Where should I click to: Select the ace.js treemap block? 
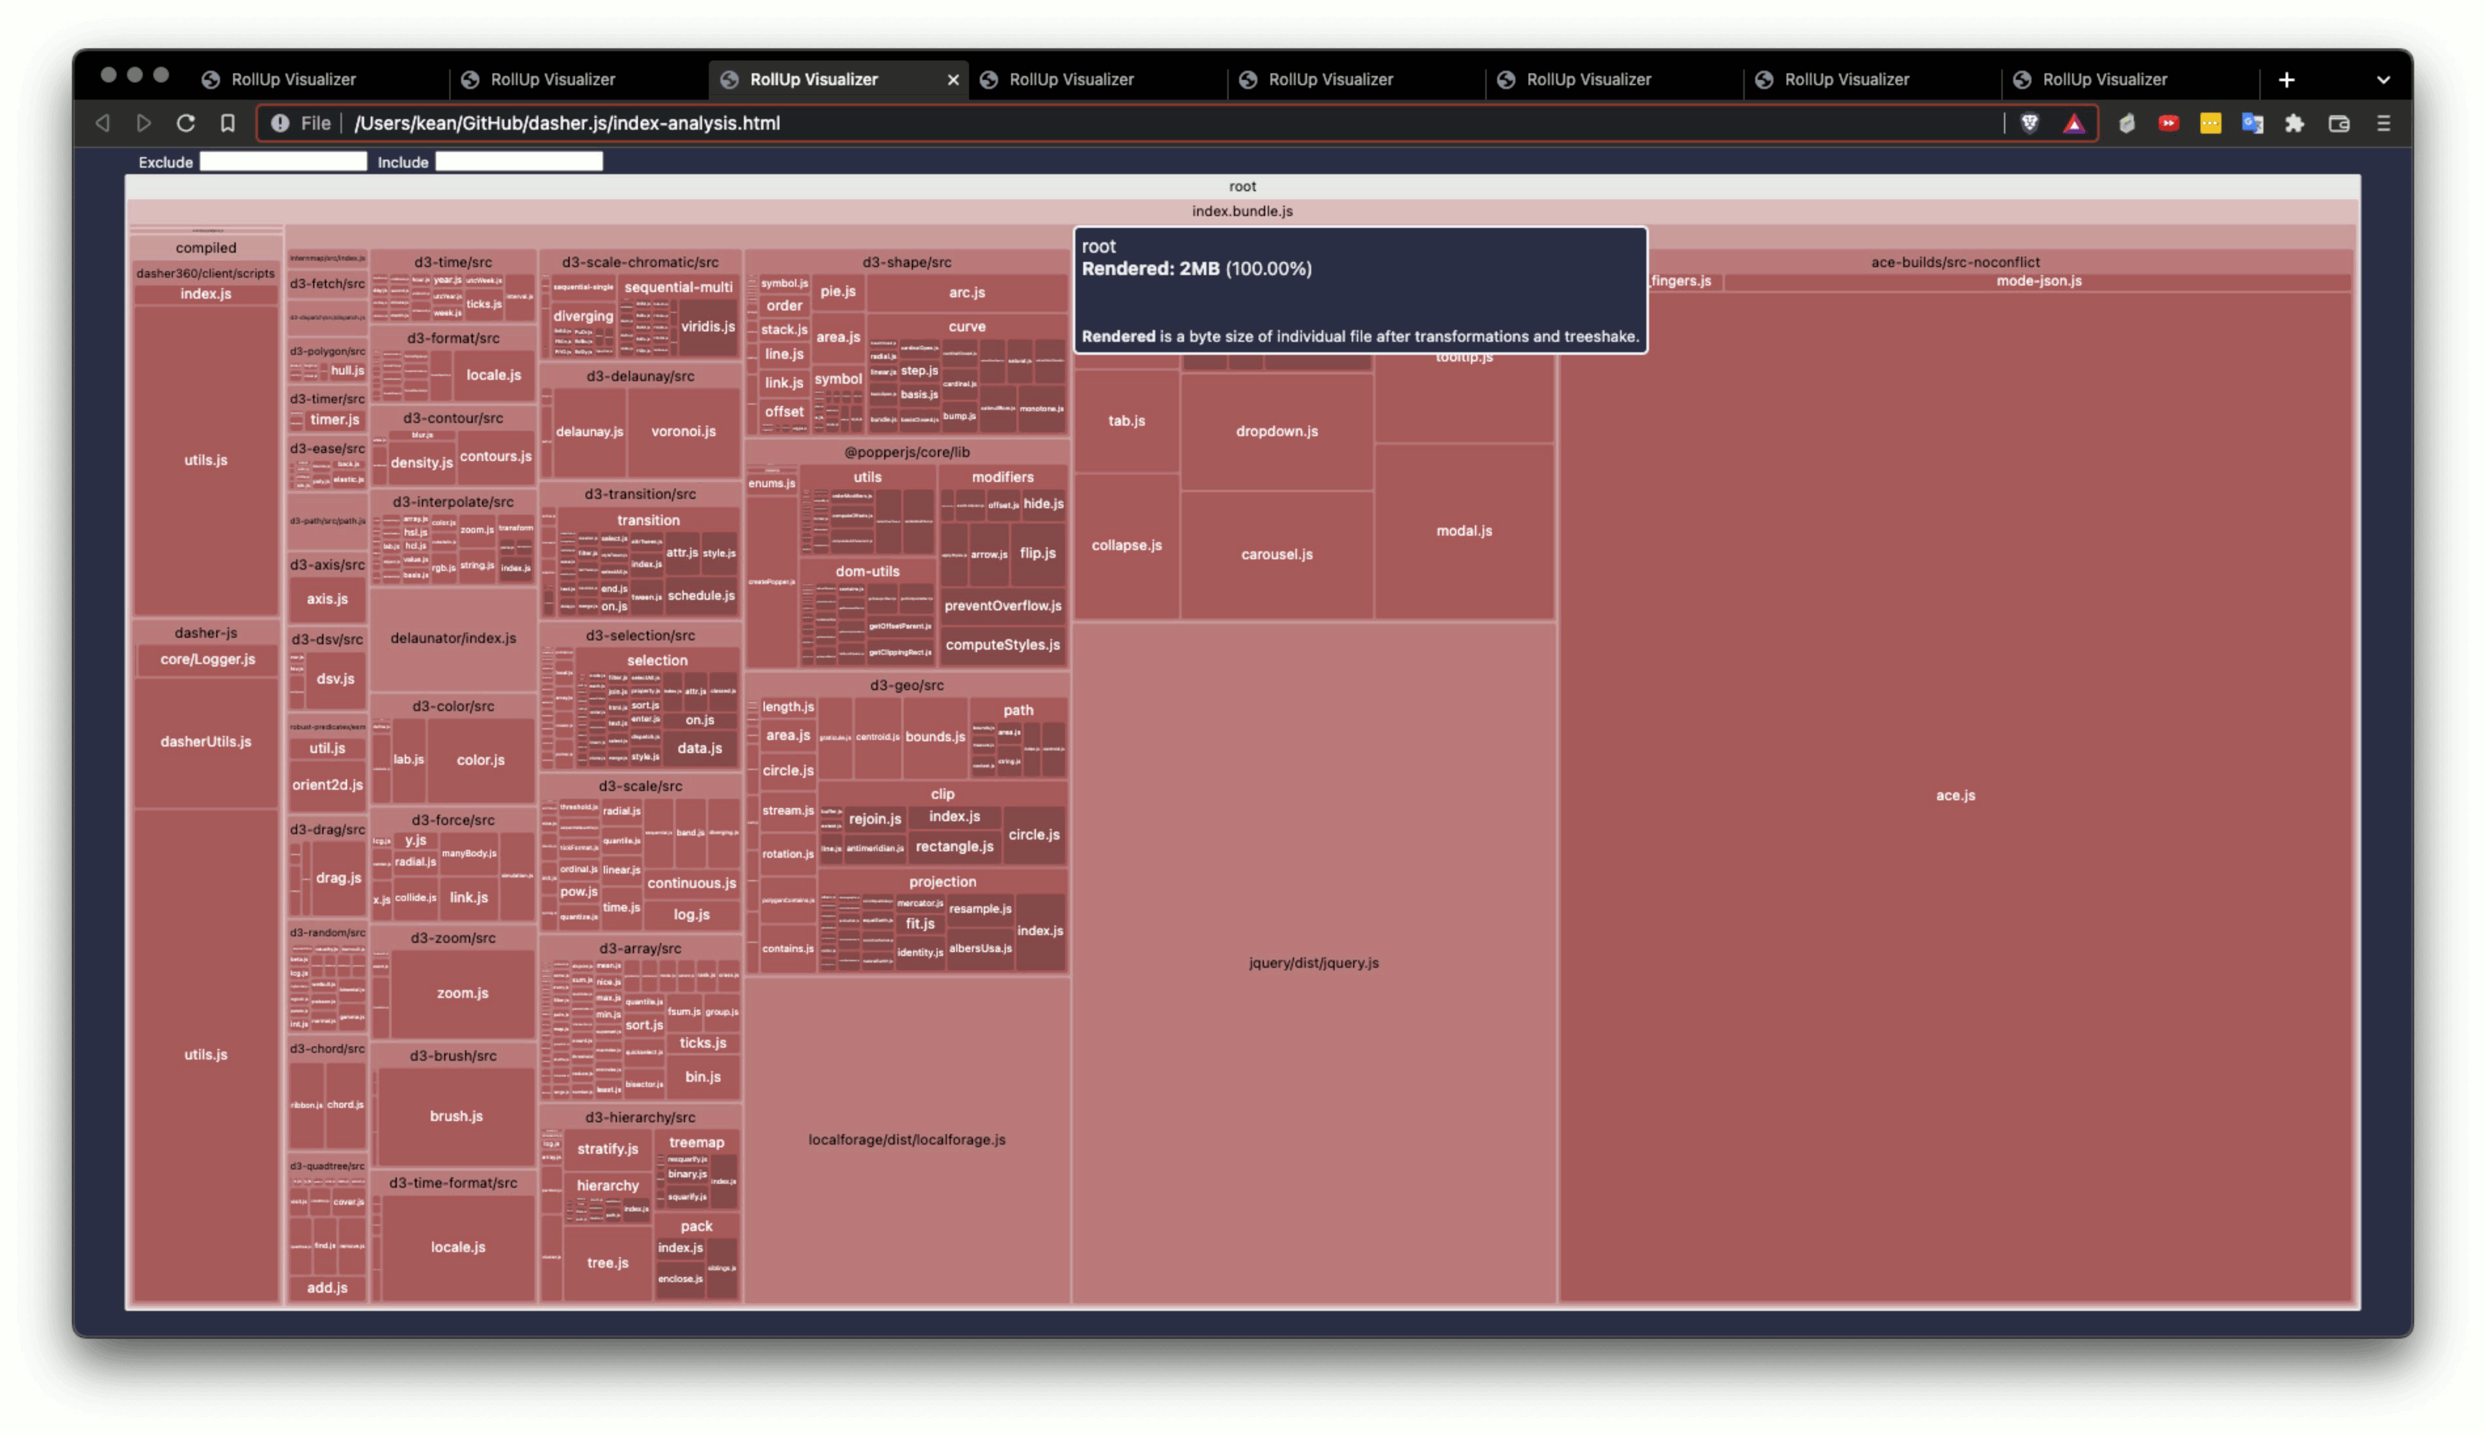1954,795
